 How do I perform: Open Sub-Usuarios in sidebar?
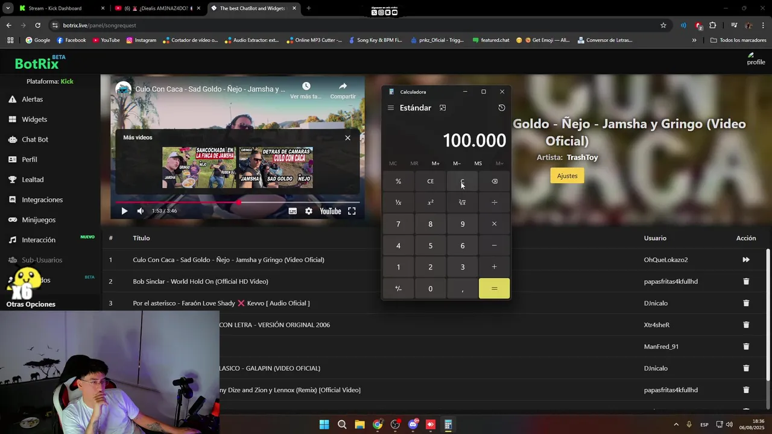36,260
